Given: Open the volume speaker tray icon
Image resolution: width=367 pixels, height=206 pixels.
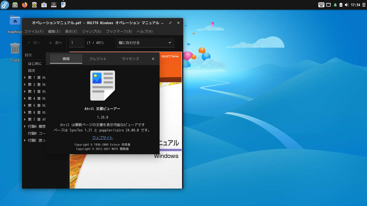Looking at the screenshot, I should point(347,5).
